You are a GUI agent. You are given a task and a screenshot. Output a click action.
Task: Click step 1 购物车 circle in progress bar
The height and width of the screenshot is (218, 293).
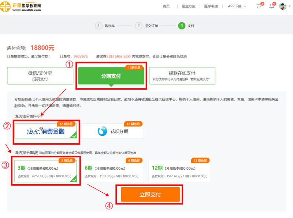pos(98,26)
